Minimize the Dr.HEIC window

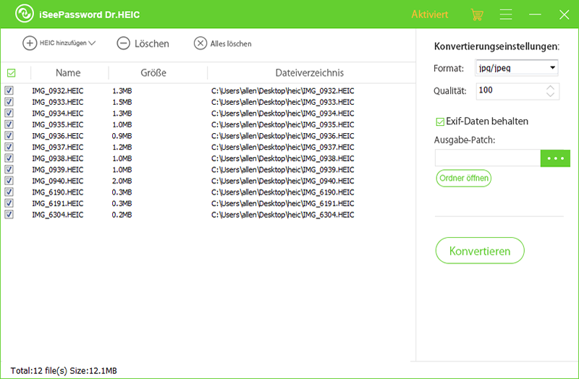pos(535,14)
